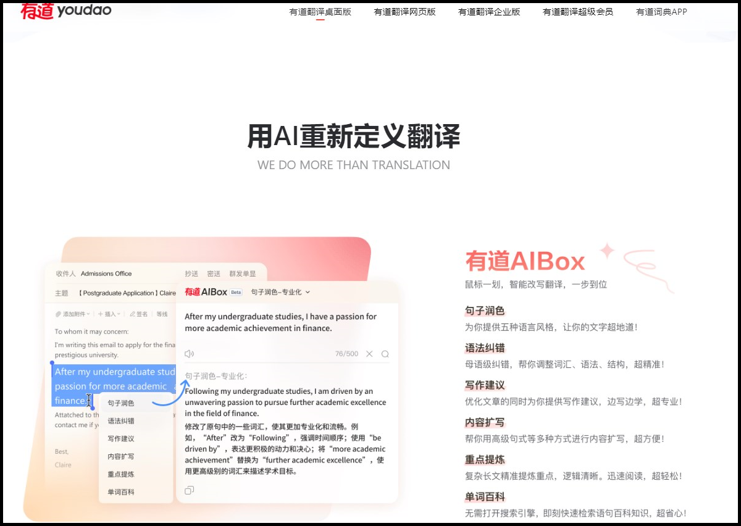
Task: Pick 单词百科 in the context menu
Action: (x=121, y=492)
